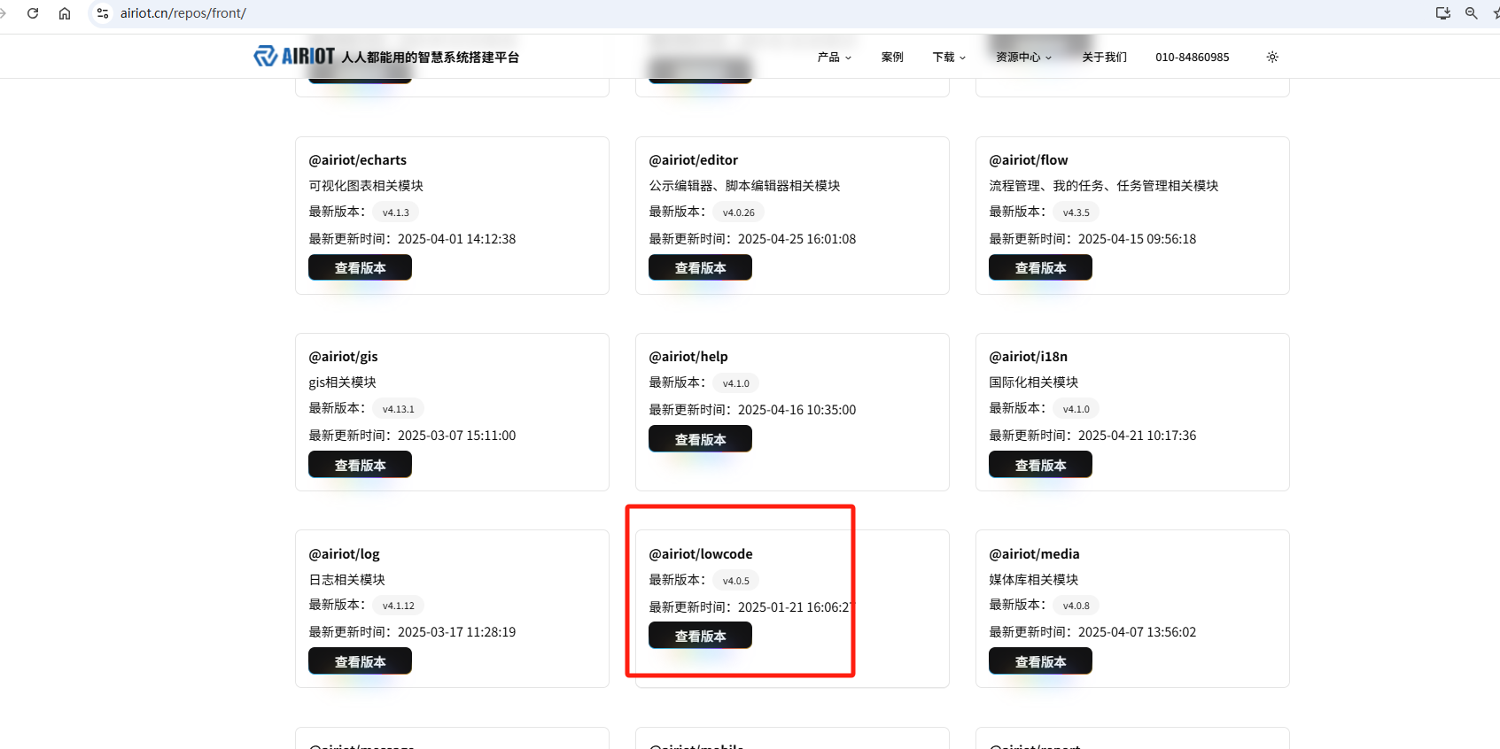The image size is (1500, 749).
Task: Click the @airiot/gis package title
Action: point(343,357)
